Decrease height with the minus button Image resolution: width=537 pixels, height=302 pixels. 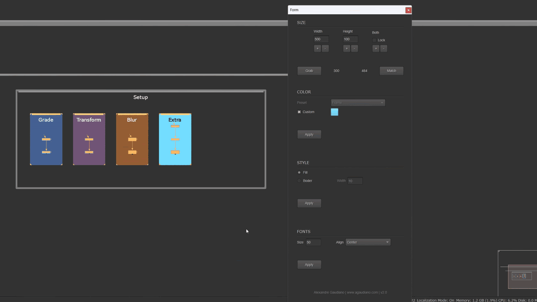click(355, 49)
